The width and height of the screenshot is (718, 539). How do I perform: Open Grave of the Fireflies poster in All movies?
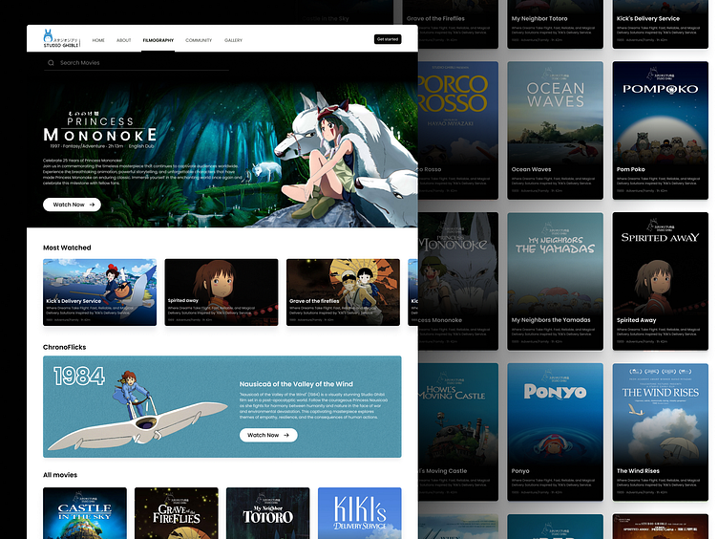(177, 513)
